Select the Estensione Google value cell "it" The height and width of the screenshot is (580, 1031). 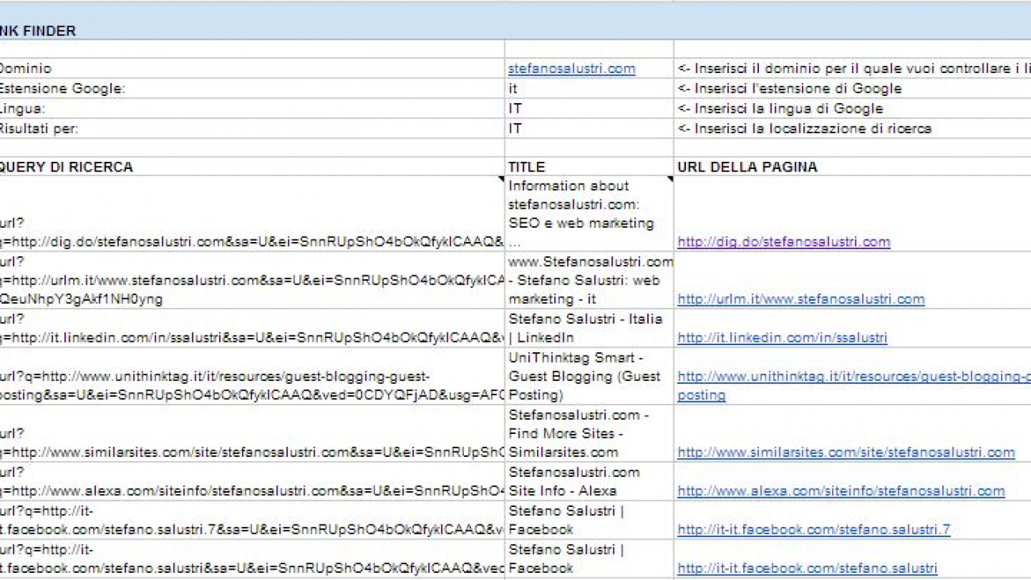tap(588, 89)
